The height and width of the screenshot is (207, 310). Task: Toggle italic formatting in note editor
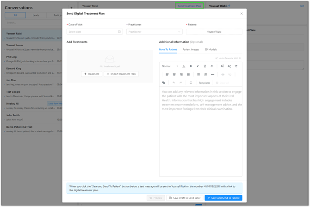pos(198,66)
